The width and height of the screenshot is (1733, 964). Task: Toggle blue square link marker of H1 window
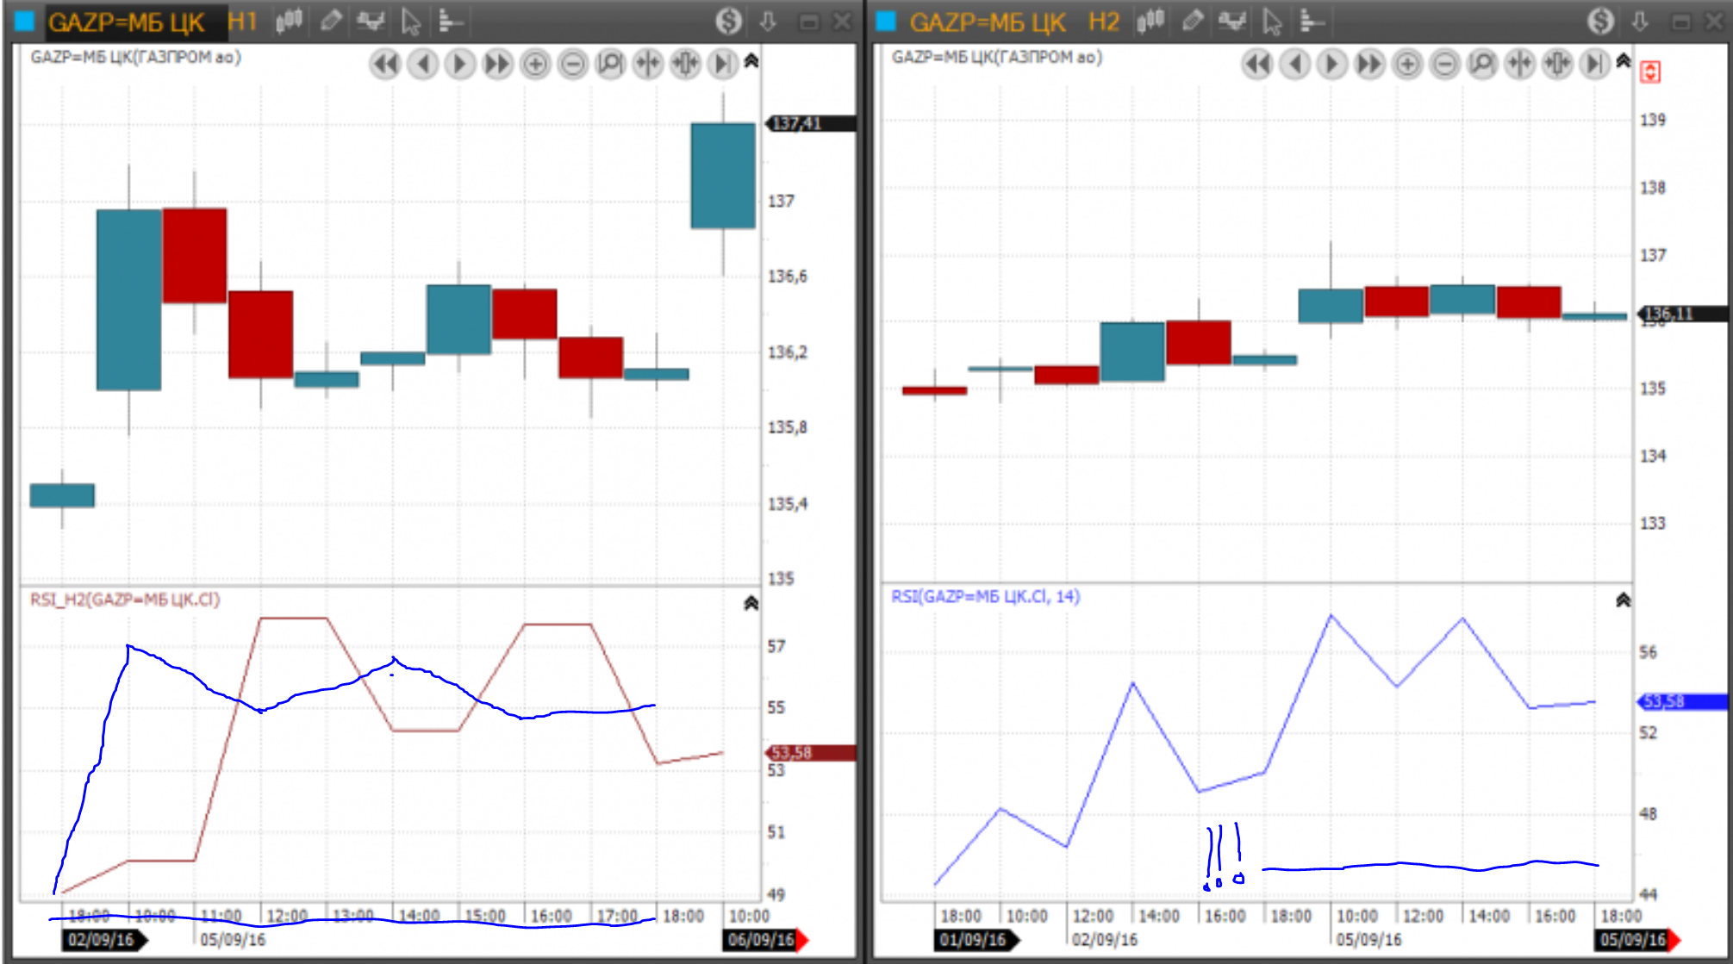tap(25, 21)
